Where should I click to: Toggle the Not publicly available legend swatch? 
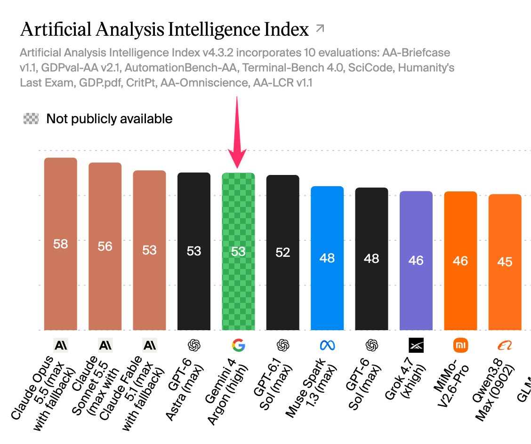[31, 119]
